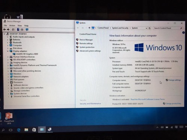
Task: Click the Task View icon on the taskbar
Action: click(11, 130)
